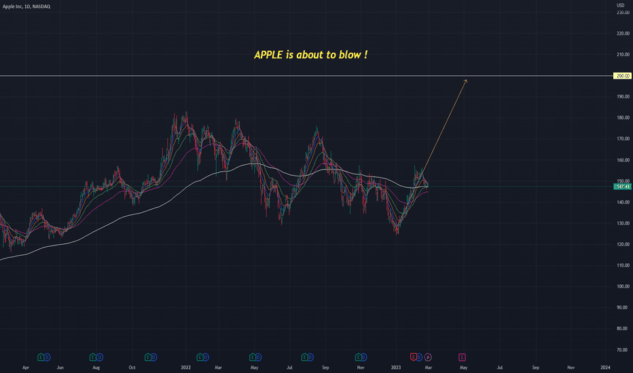Click the 230.00 price axis label

click(x=623, y=12)
